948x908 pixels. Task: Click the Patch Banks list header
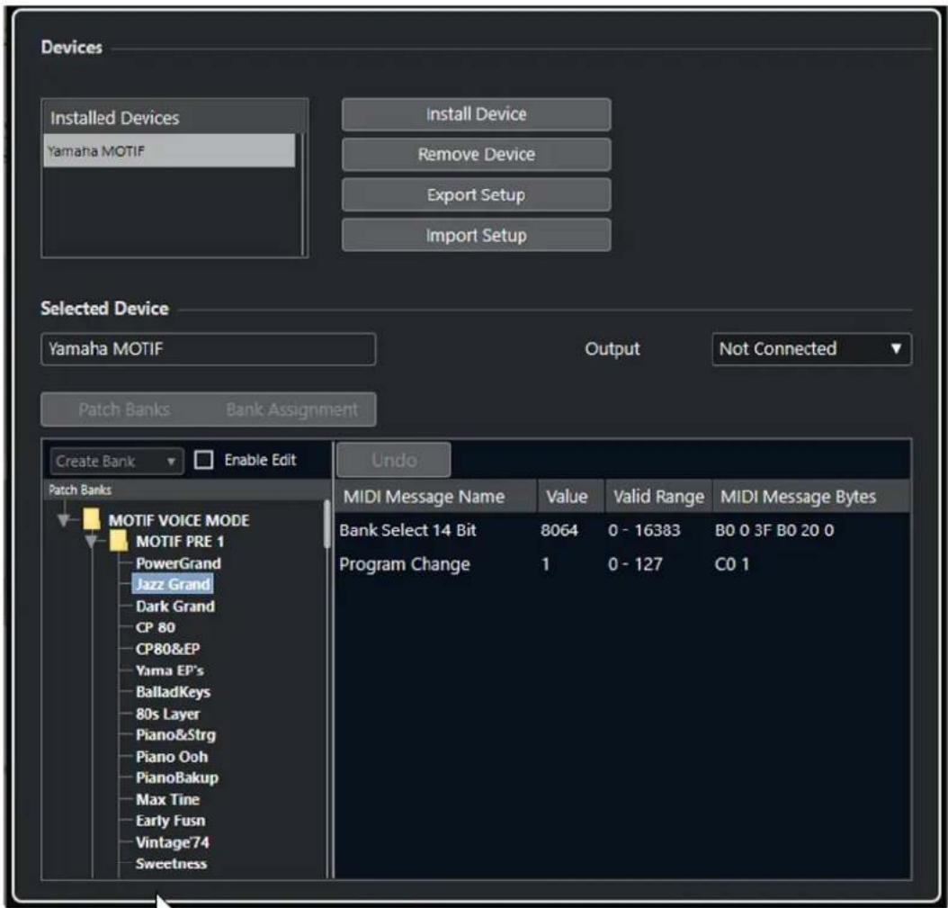187,490
